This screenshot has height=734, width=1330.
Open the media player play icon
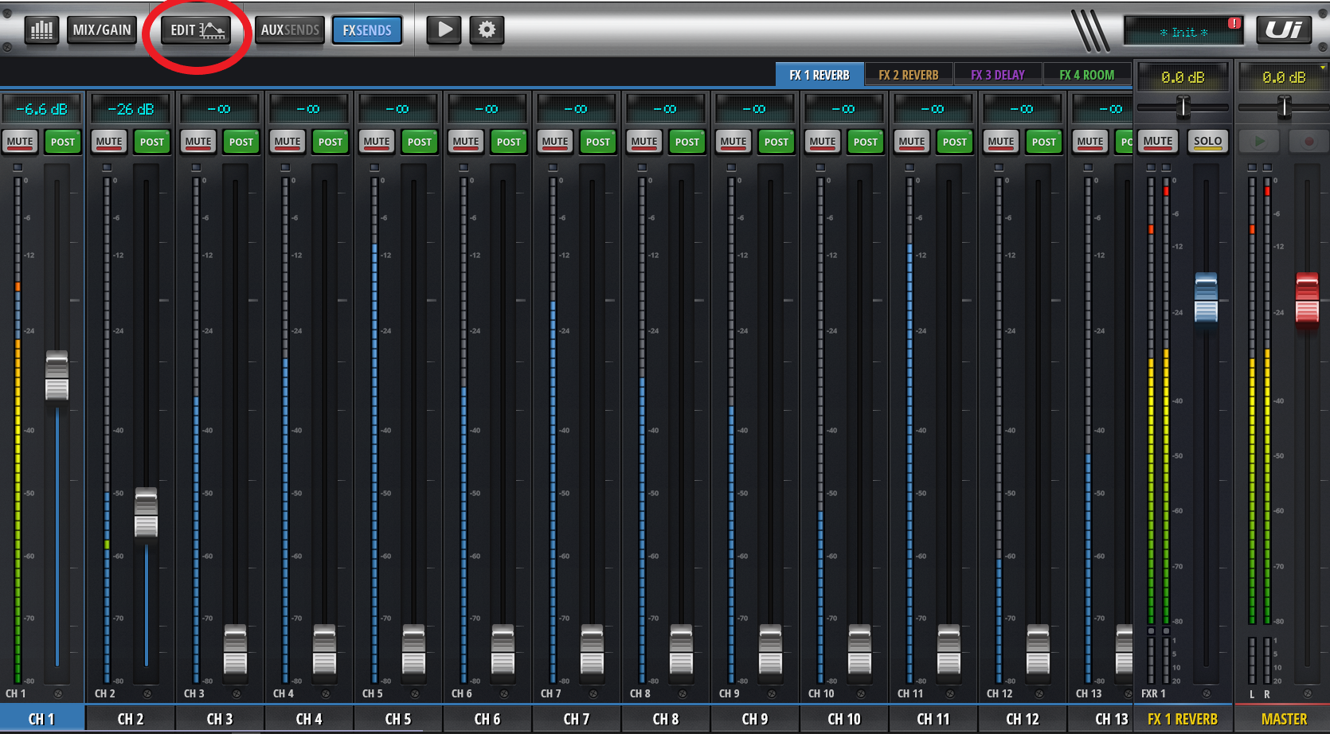coord(444,30)
